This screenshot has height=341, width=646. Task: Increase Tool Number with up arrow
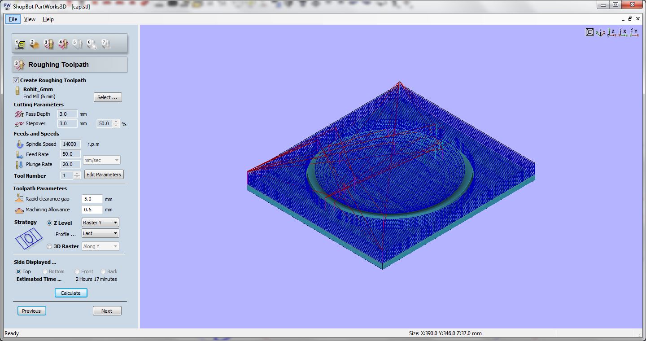[x=77, y=173]
